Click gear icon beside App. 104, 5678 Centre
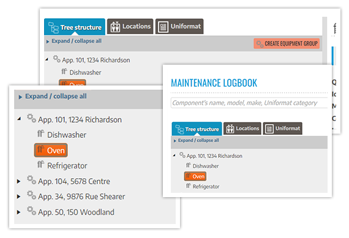 [x=31, y=180]
